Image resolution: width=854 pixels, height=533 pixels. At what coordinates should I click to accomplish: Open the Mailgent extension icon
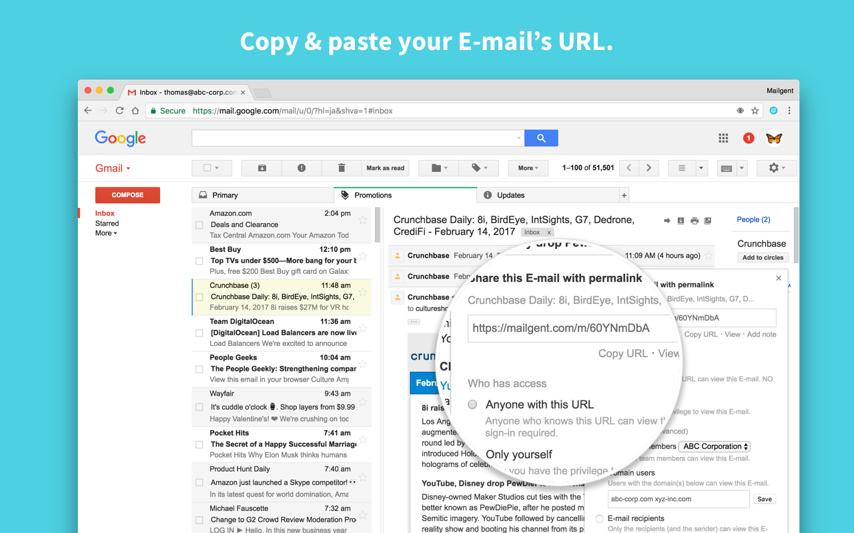point(774,111)
